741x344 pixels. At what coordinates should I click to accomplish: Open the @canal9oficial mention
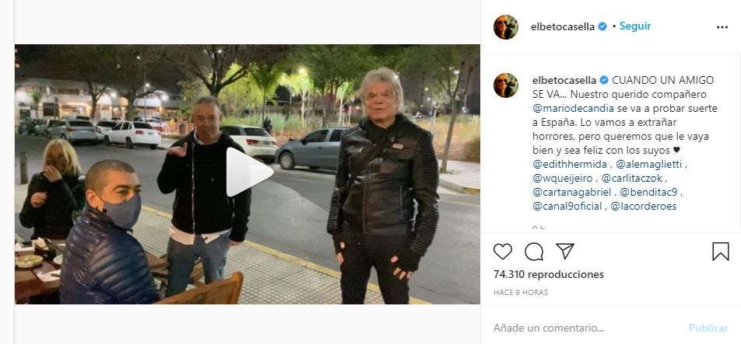[567, 207]
